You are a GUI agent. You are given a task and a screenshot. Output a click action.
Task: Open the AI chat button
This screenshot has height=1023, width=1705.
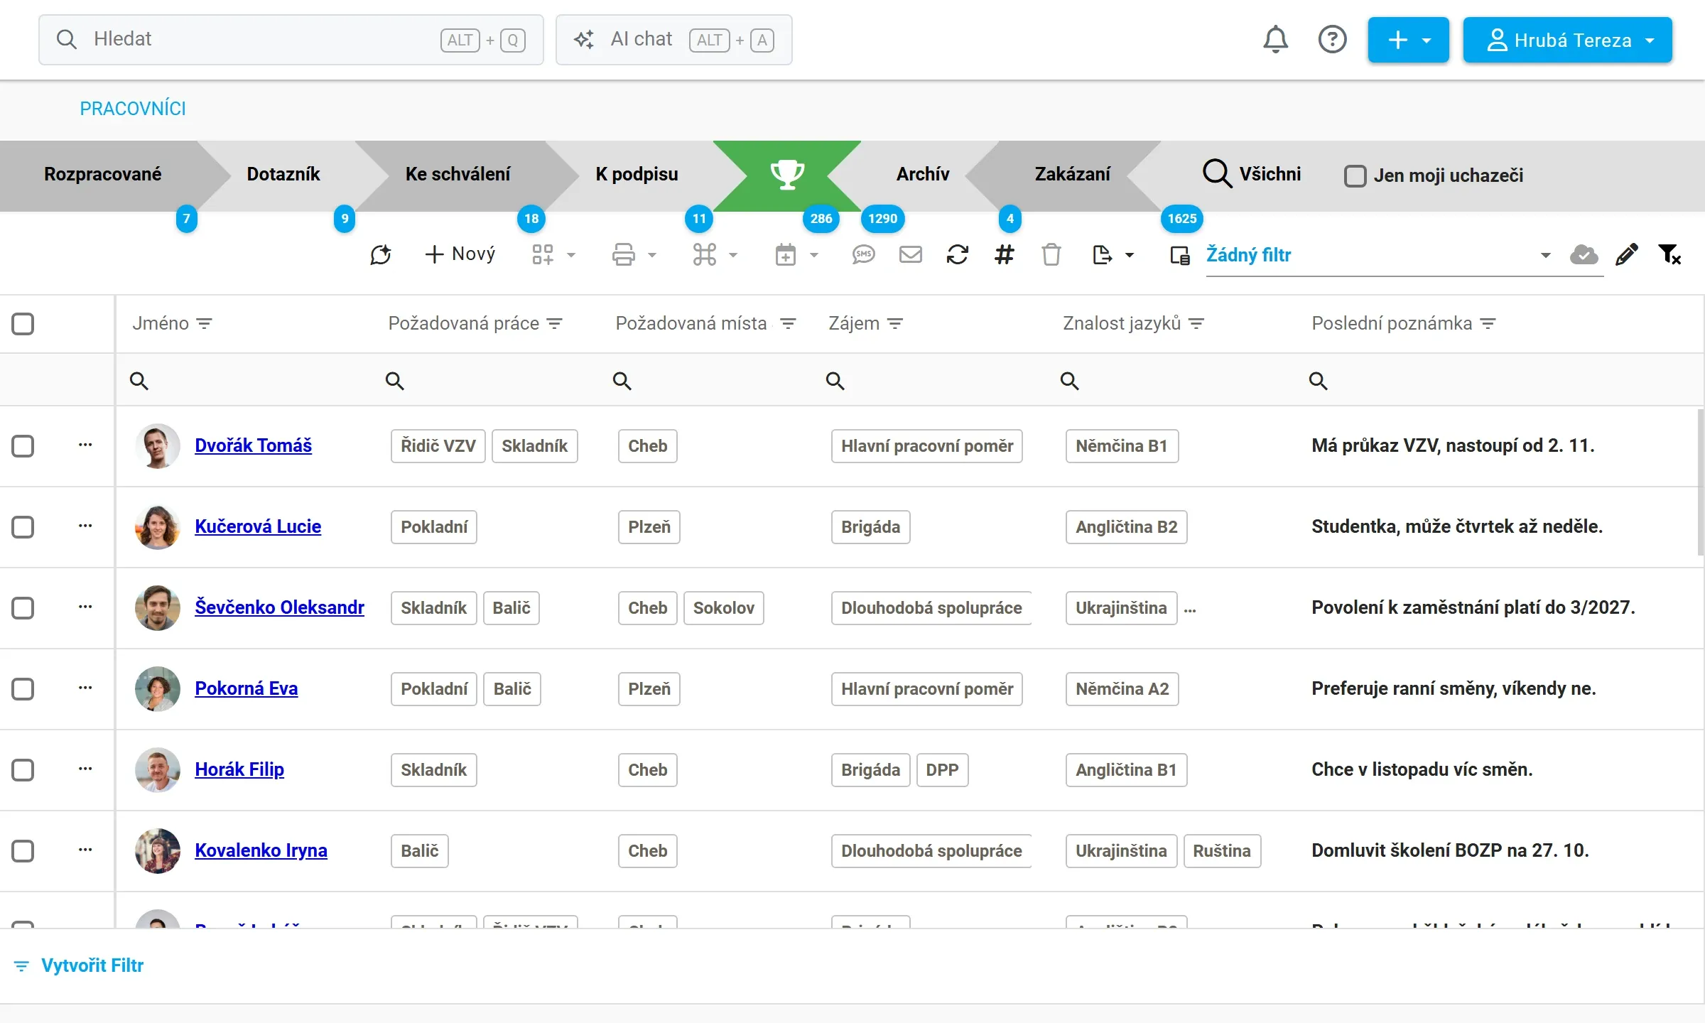(673, 40)
